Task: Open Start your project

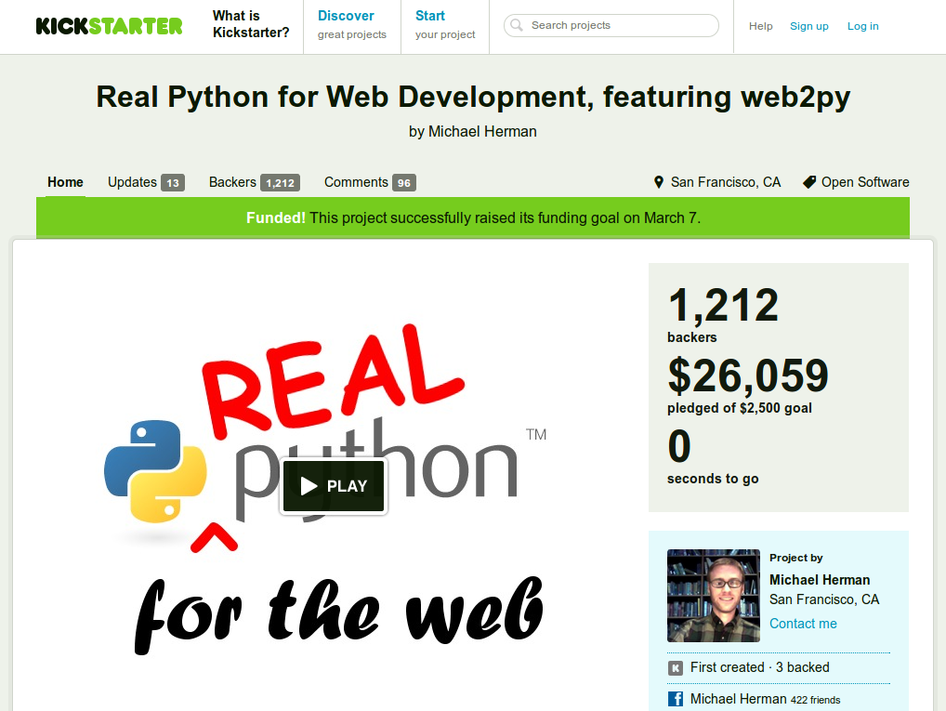Action: point(445,25)
